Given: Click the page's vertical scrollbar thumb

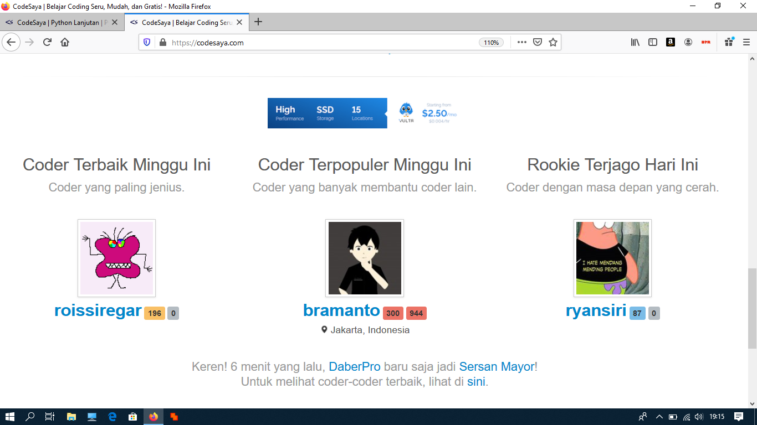Looking at the screenshot, I should 752,308.
